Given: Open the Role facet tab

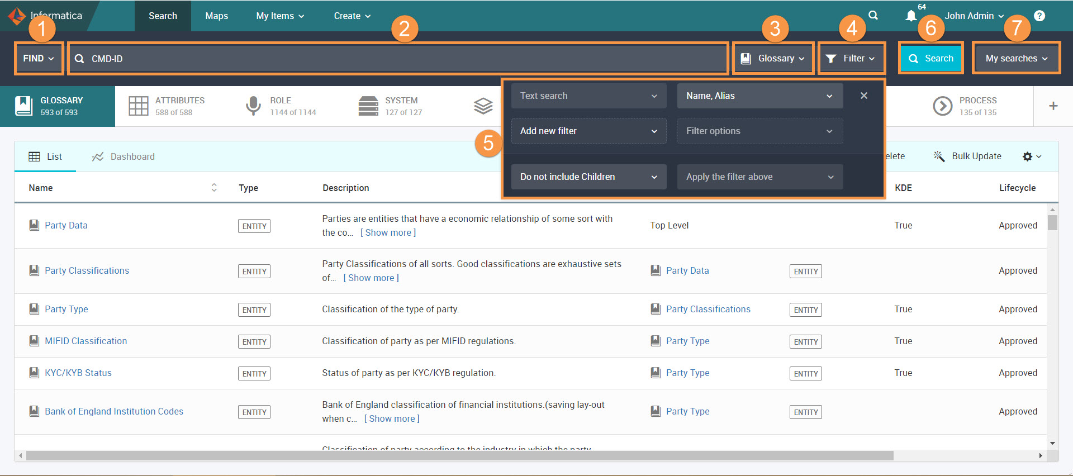Looking at the screenshot, I should click(x=281, y=106).
